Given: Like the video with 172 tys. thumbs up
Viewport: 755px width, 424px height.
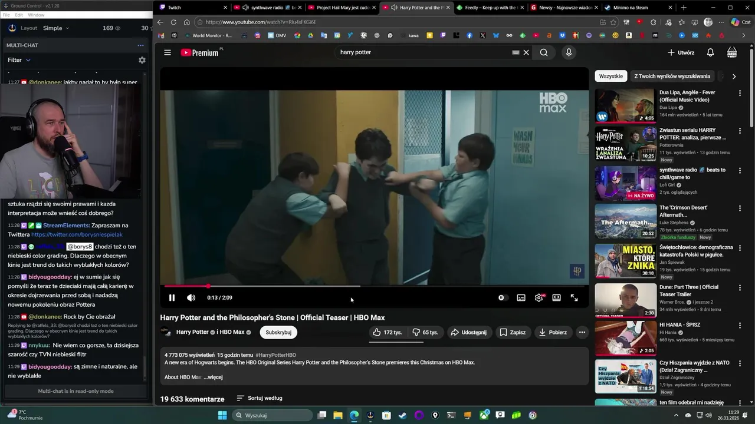Looking at the screenshot, I should point(388,332).
